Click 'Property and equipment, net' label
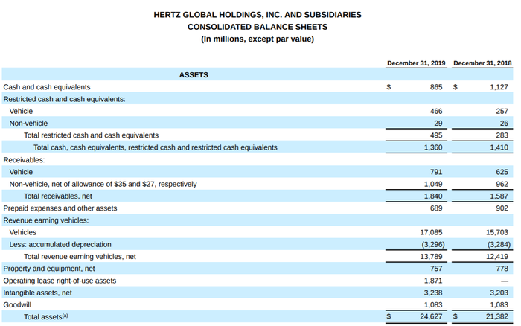Screen dimensions: 521x326 coord(49,269)
